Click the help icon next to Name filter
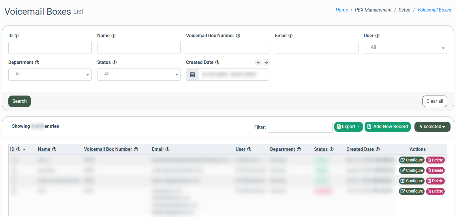The width and height of the screenshot is (456, 217). tap(113, 36)
